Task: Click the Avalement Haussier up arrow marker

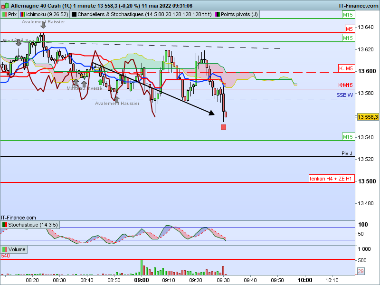Action: point(117,99)
